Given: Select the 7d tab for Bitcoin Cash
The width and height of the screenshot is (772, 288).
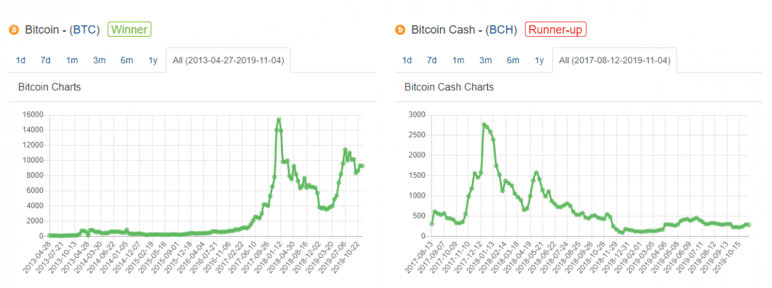Looking at the screenshot, I should pyautogui.click(x=432, y=61).
